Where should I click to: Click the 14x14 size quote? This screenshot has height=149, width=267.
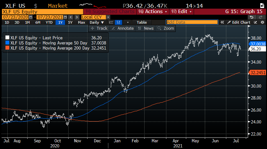194,6
